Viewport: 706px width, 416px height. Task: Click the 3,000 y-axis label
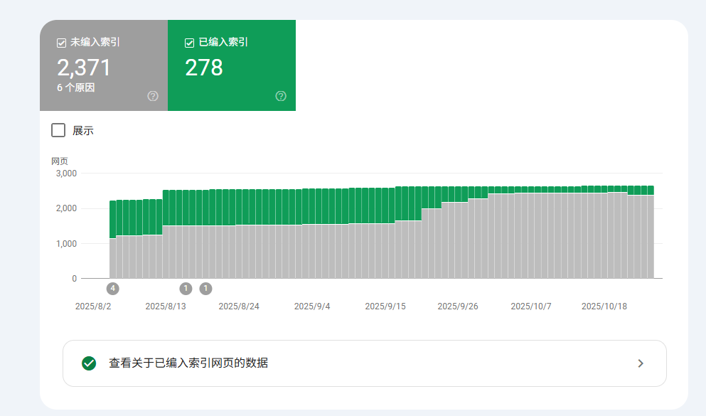click(x=65, y=173)
